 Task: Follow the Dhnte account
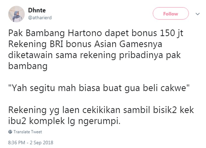(x=171, y=13)
